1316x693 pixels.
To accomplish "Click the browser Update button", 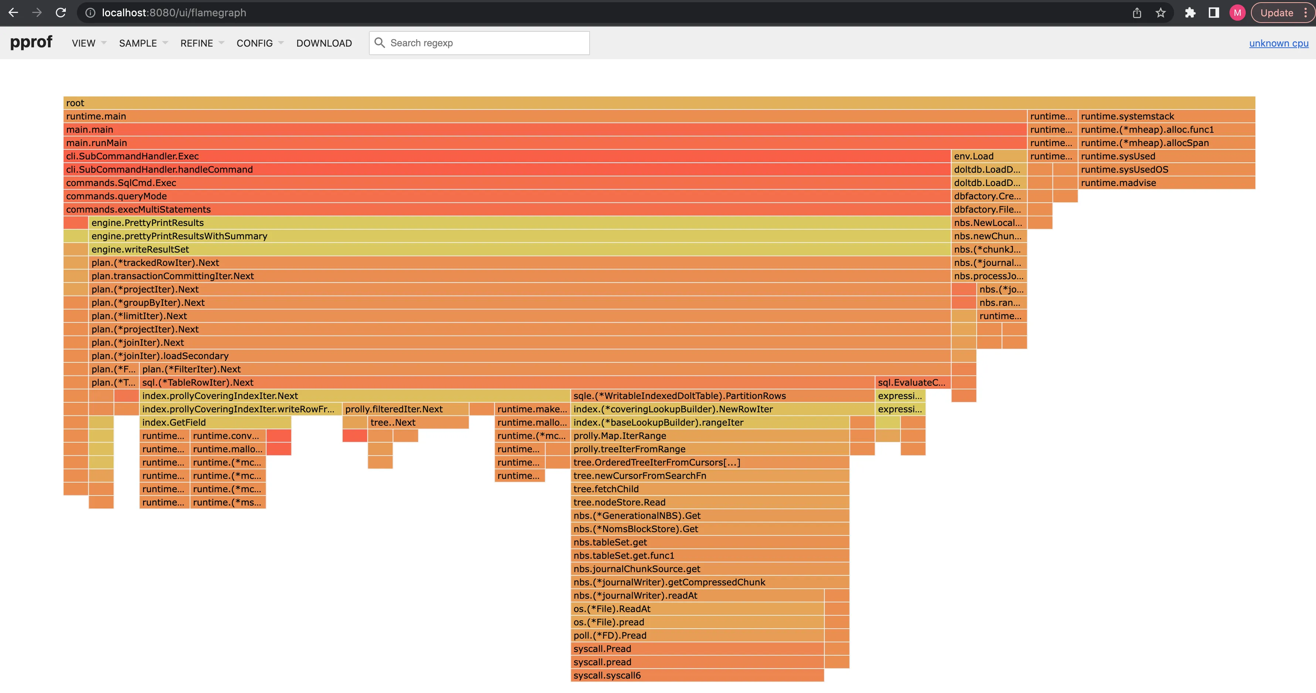I will click(x=1276, y=13).
